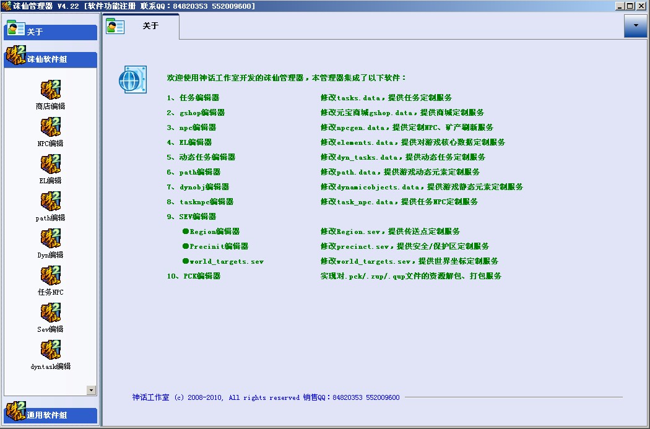
Task: Select the NPC编辑 icon in sidebar
Action: [x=50, y=129]
